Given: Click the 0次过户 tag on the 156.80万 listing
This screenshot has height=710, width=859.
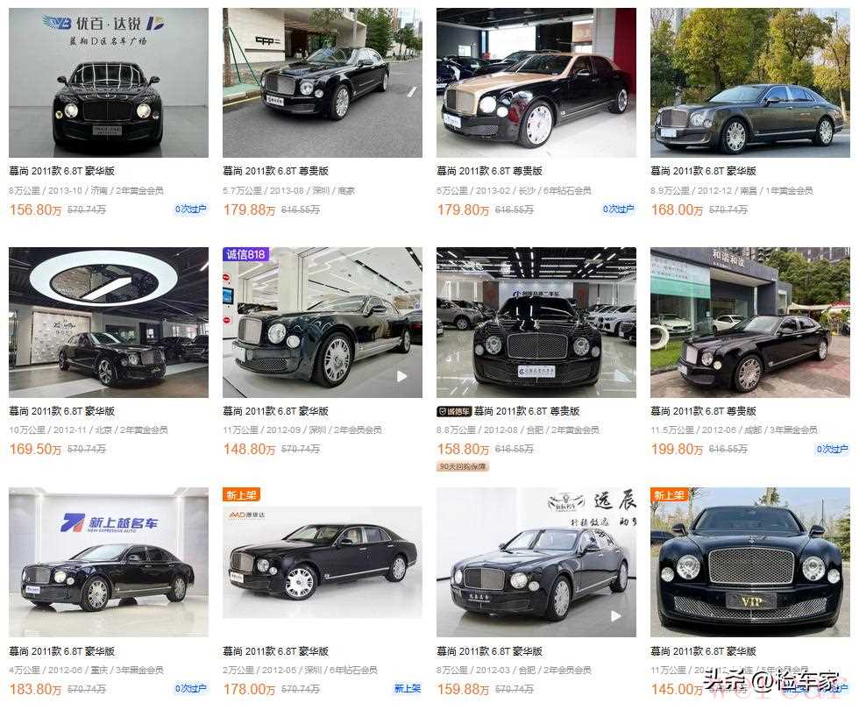Looking at the screenshot, I should pos(191,209).
